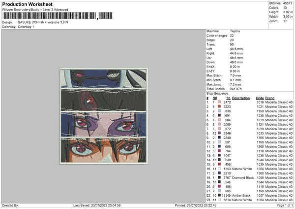Click the 'Right:' measurement label
The height and width of the screenshot is (209, 295).
(210, 53)
